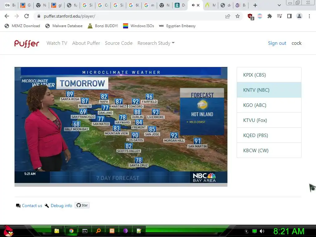Open the Malware Database bookmark
Image resolution: width=316 pixels, height=237 pixels.
coord(64,26)
